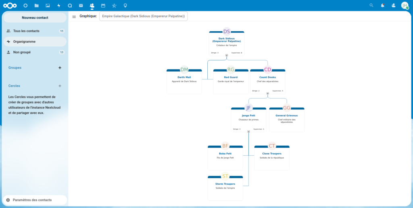The width and height of the screenshot is (413, 208).
Task: Open the Boba Fett name link
Action: 225,154
